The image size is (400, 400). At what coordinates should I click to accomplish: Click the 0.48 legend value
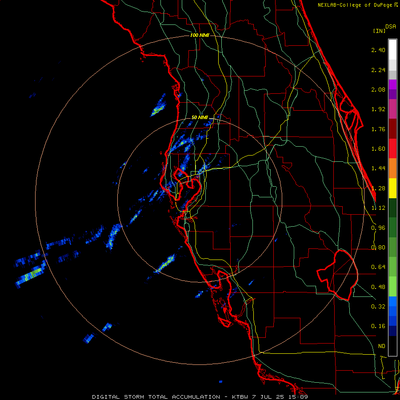(x=378, y=287)
